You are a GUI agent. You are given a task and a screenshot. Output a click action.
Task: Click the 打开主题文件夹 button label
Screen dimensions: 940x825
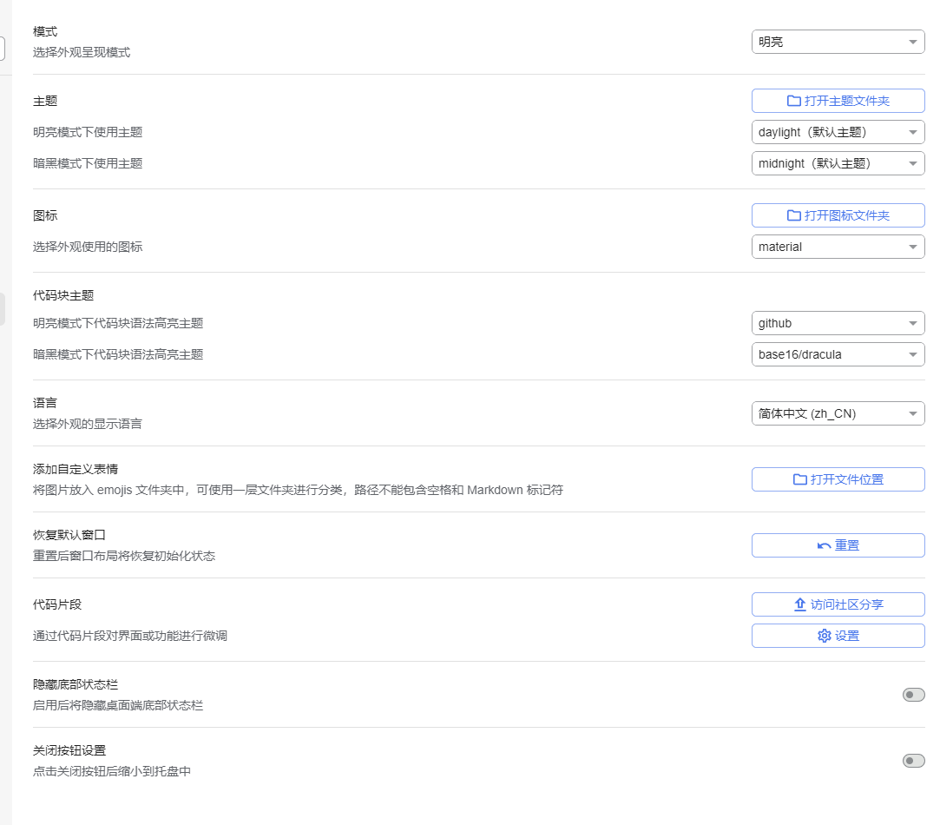click(847, 101)
